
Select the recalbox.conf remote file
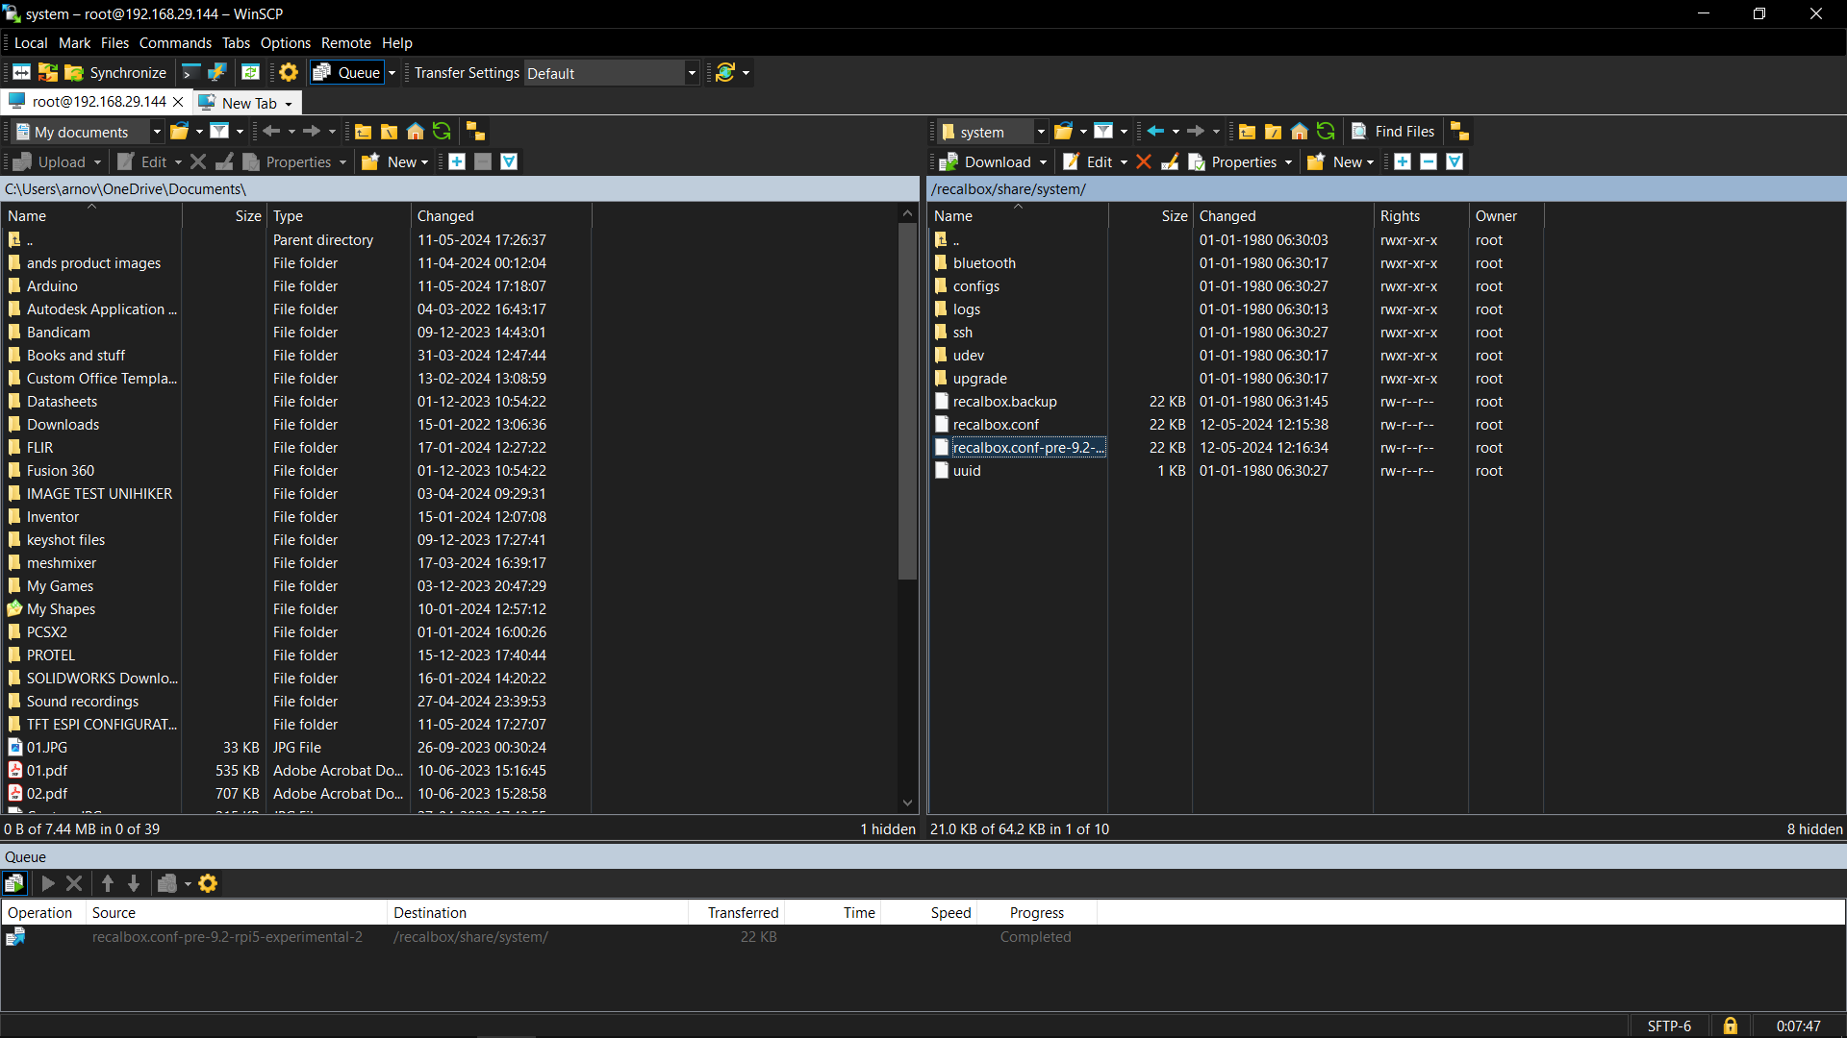[996, 425]
